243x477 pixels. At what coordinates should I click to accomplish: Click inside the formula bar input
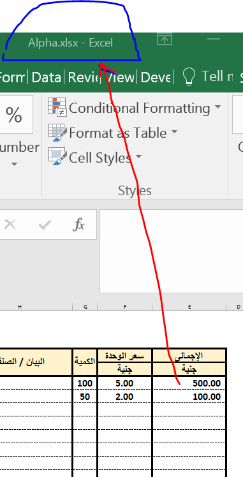pyautogui.click(x=171, y=251)
